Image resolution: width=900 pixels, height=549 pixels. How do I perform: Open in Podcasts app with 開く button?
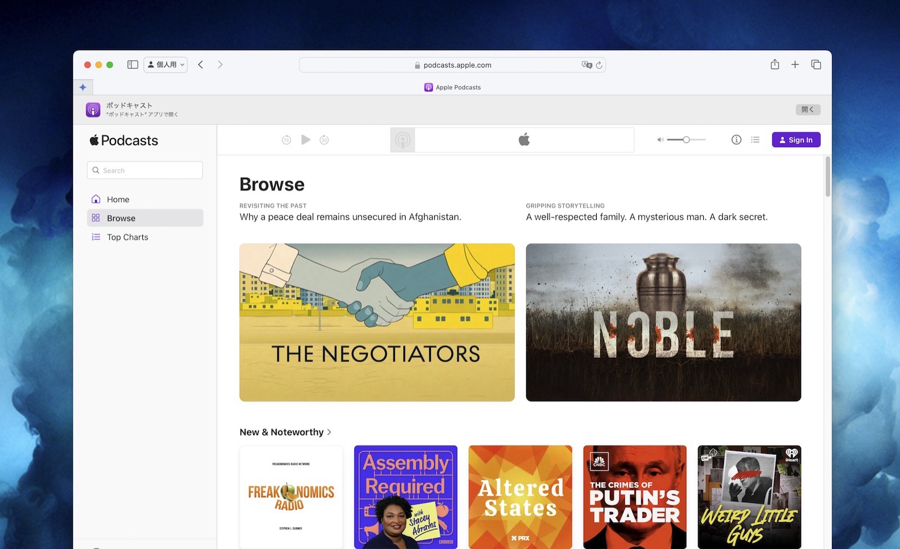[808, 110]
